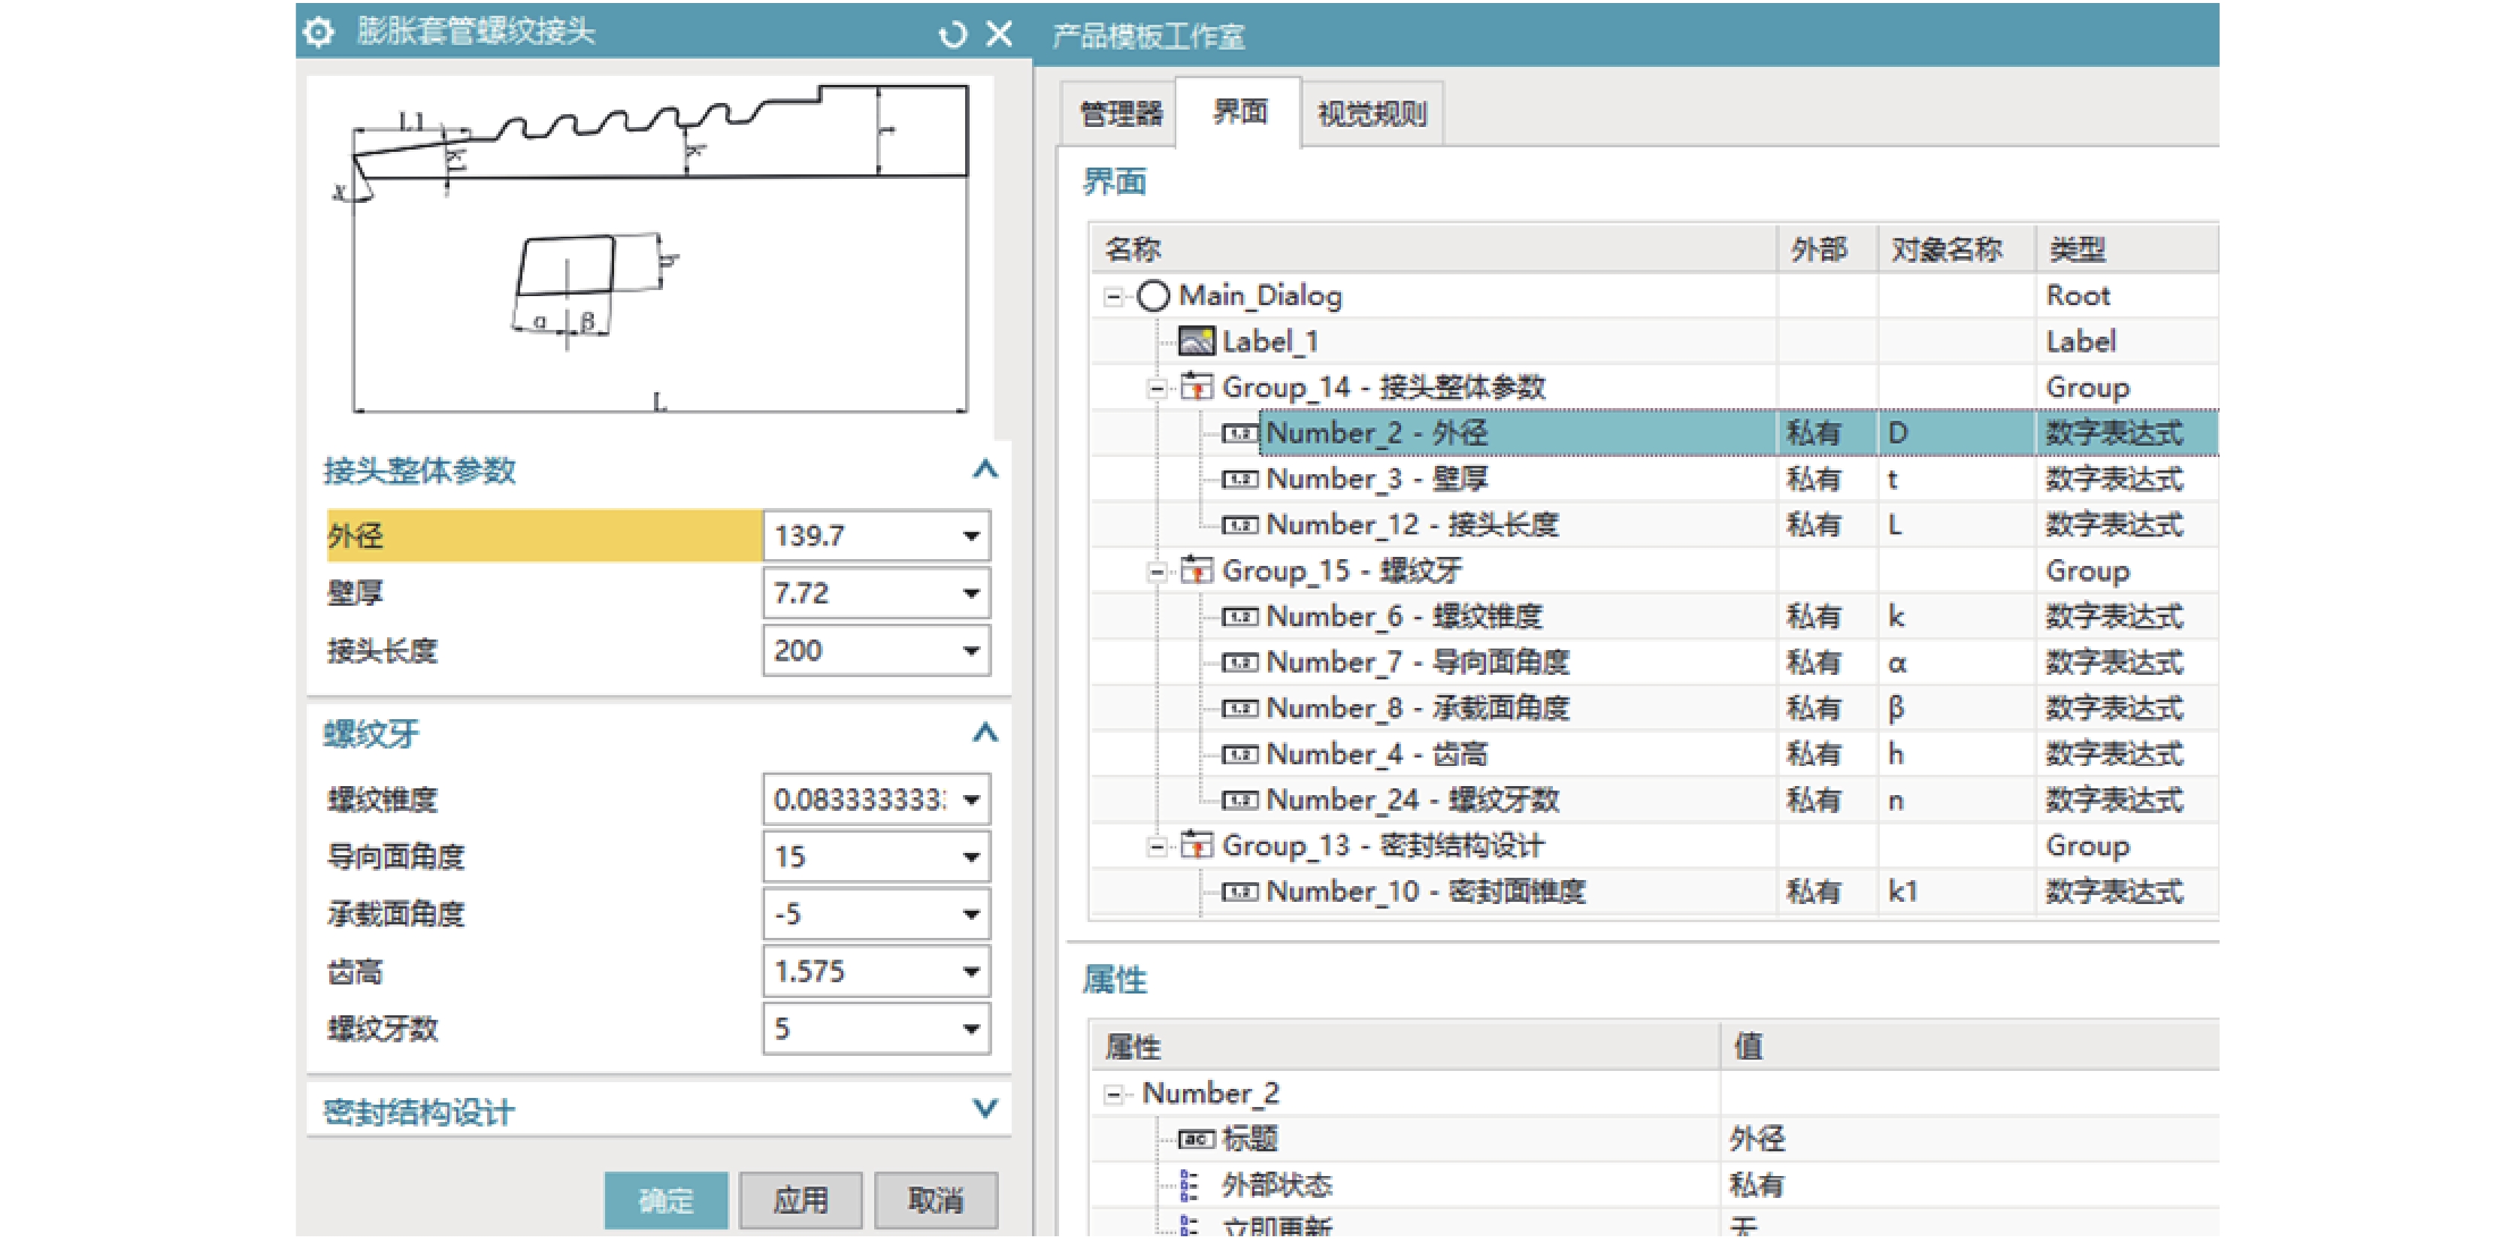The height and width of the screenshot is (1240, 2515).
Task: Collapse the 接头整体参数 section
Action: (x=985, y=470)
